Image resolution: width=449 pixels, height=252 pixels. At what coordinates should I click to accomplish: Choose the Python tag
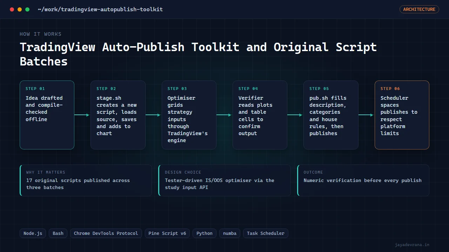tap(205, 233)
